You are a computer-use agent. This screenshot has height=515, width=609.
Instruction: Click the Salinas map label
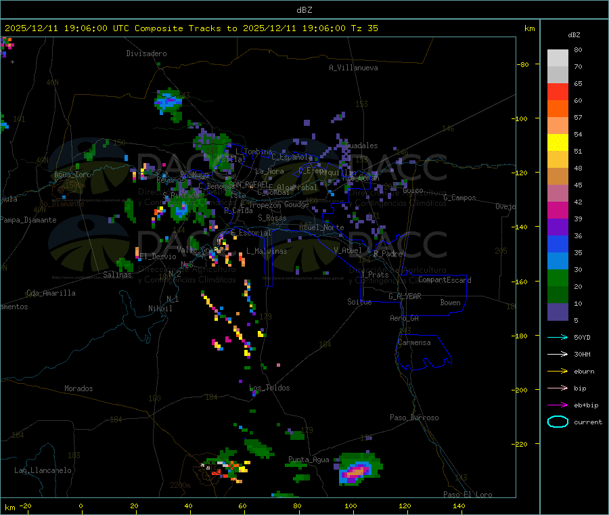tap(117, 275)
